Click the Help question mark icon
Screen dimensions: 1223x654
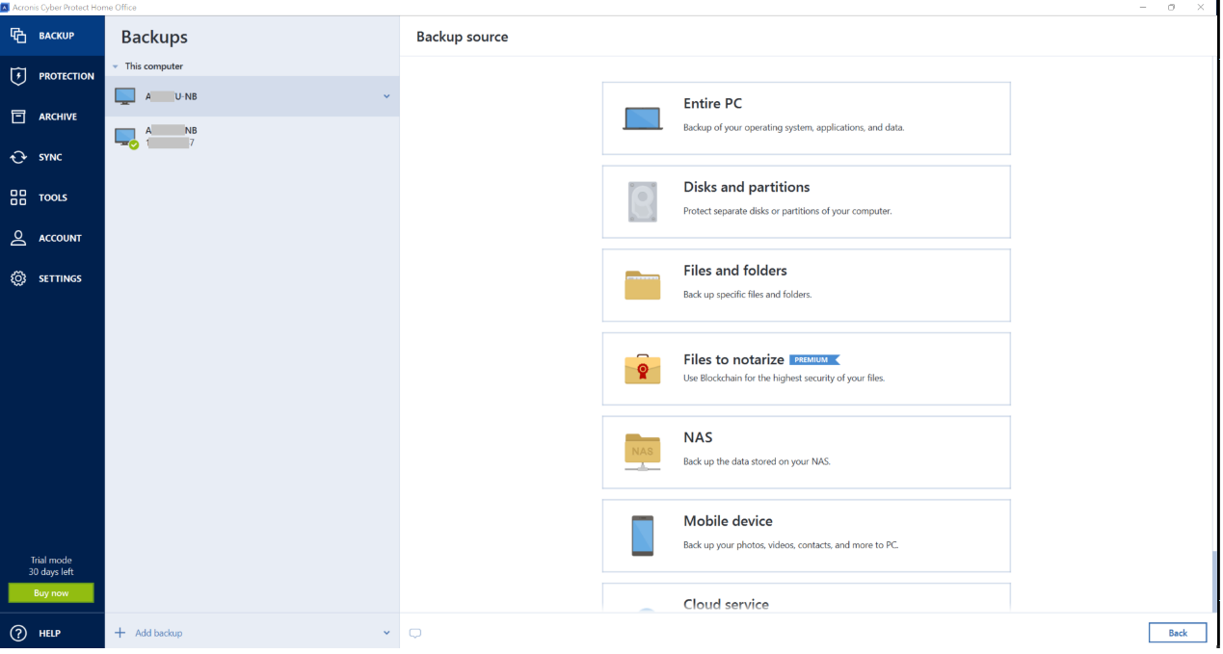(18, 633)
